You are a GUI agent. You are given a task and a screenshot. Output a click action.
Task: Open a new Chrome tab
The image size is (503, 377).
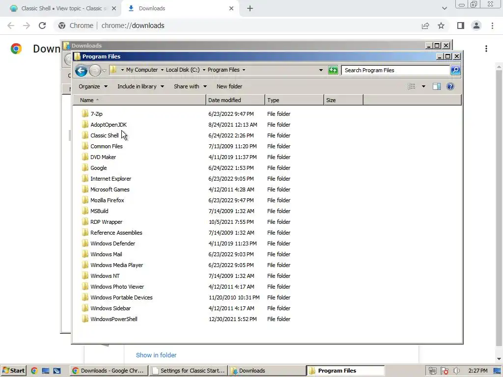[x=250, y=8]
